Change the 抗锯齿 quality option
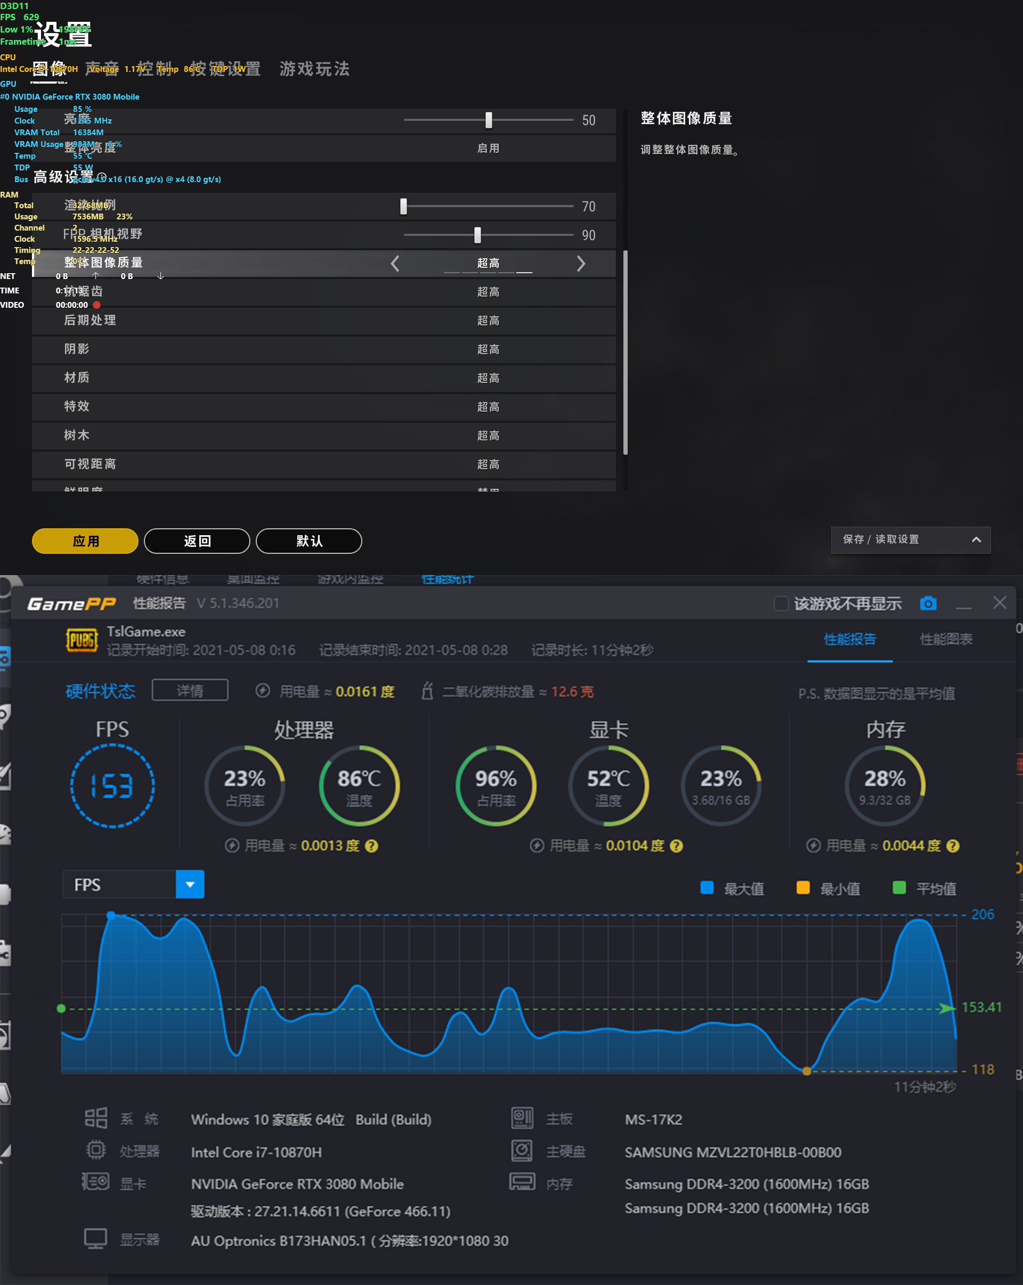The image size is (1023, 1285). click(x=488, y=292)
